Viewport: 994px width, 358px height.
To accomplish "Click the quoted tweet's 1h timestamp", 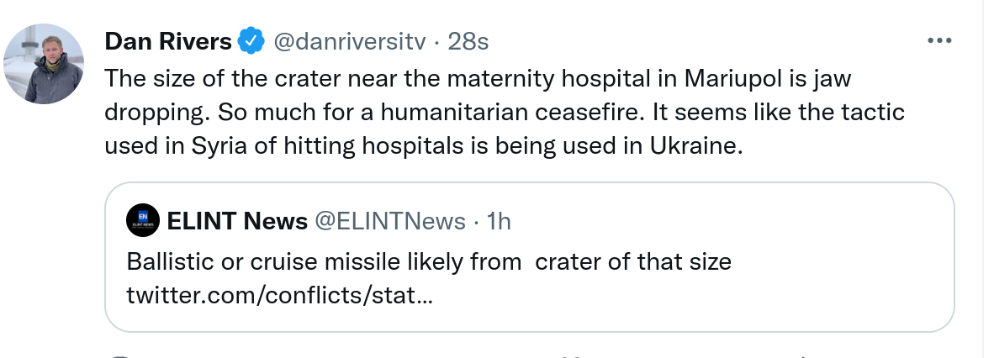I will click(499, 221).
